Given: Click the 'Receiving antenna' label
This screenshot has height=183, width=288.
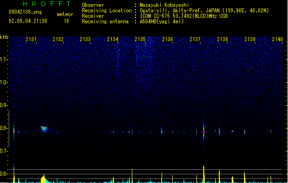Looking at the screenshot, I should (x=105, y=22).
